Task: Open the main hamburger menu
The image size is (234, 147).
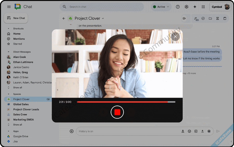Action: pyautogui.click(x=9, y=7)
